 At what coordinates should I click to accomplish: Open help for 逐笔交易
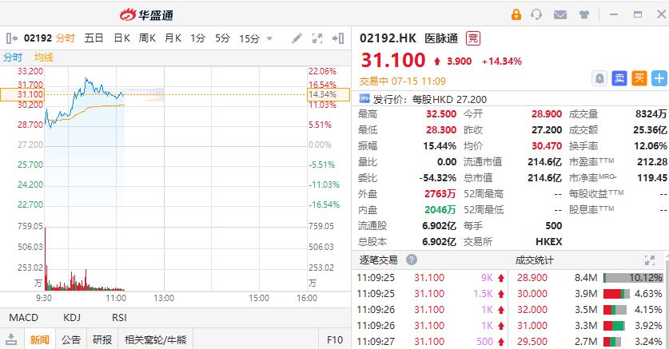pyautogui.click(x=412, y=260)
